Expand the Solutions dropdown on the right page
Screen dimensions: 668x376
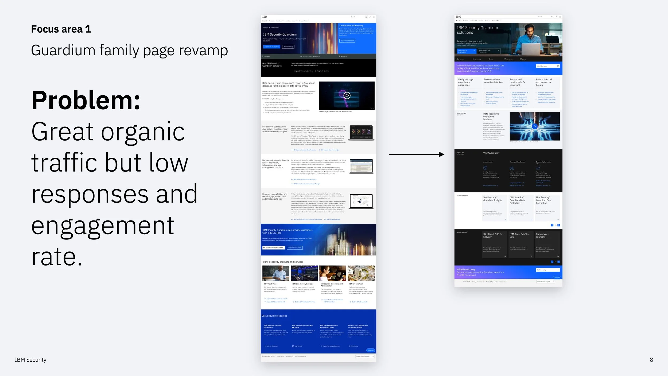pos(473,21)
